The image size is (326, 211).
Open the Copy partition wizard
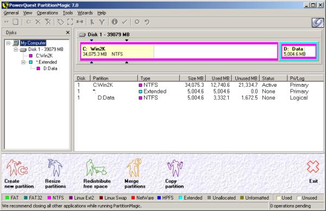click(175, 168)
